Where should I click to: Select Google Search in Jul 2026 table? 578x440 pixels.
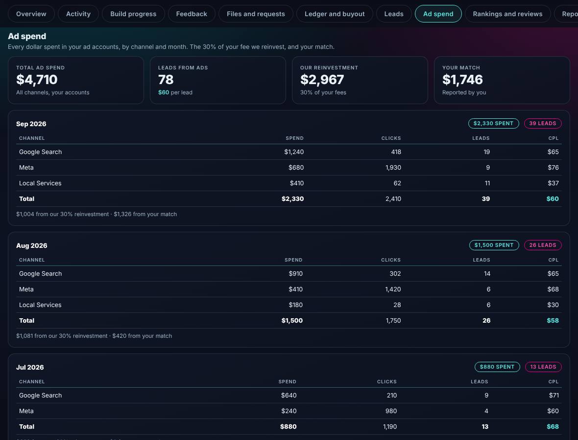tap(289, 396)
